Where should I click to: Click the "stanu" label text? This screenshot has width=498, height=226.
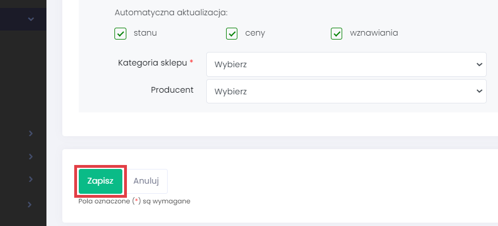tap(145, 33)
